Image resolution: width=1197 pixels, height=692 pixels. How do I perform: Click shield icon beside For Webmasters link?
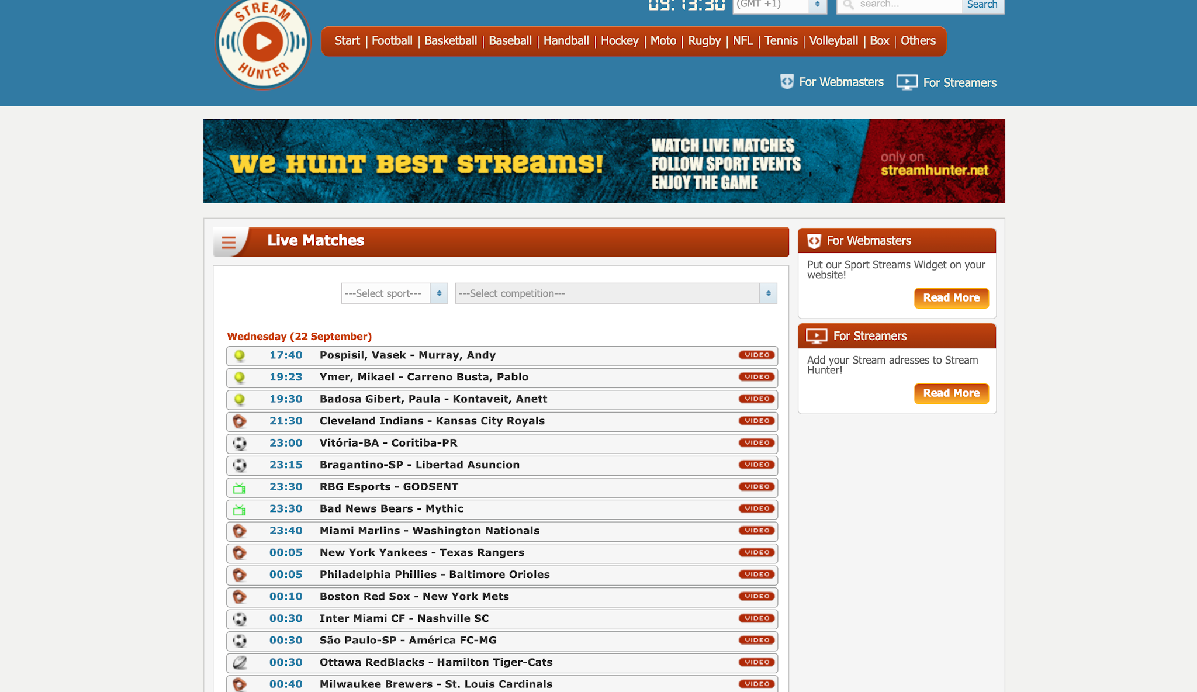[787, 82]
